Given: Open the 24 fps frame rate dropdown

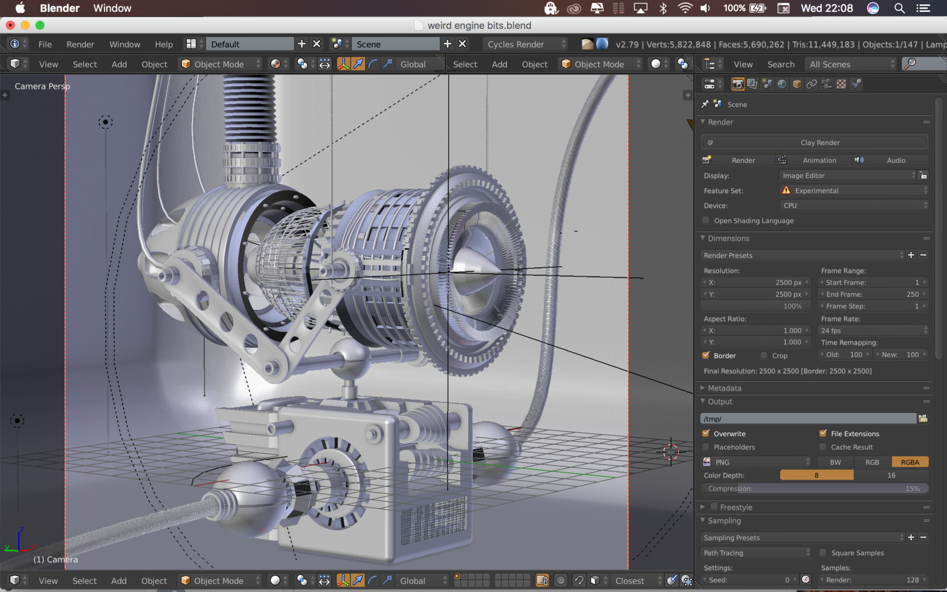Looking at the screenshot, I should pyautogui.click(x=873, y=330).
